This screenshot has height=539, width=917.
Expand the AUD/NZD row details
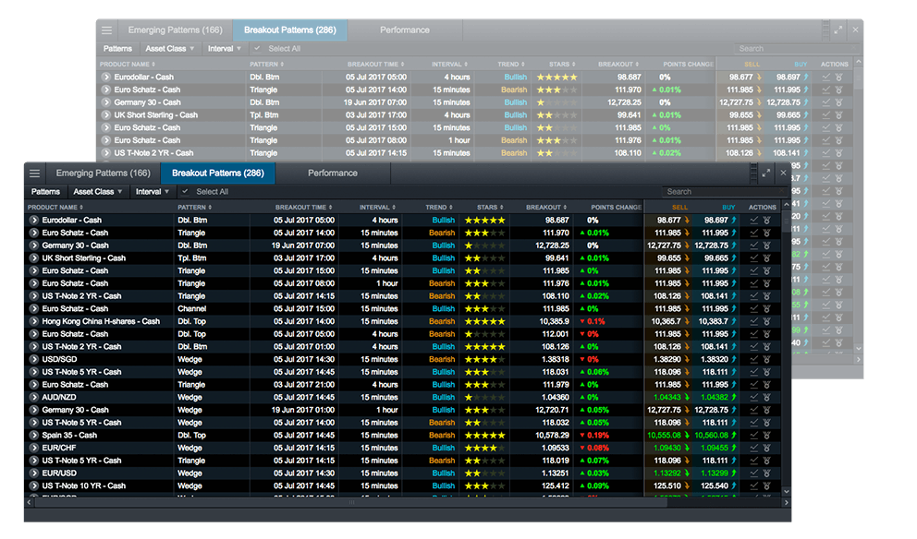[34, 397]
